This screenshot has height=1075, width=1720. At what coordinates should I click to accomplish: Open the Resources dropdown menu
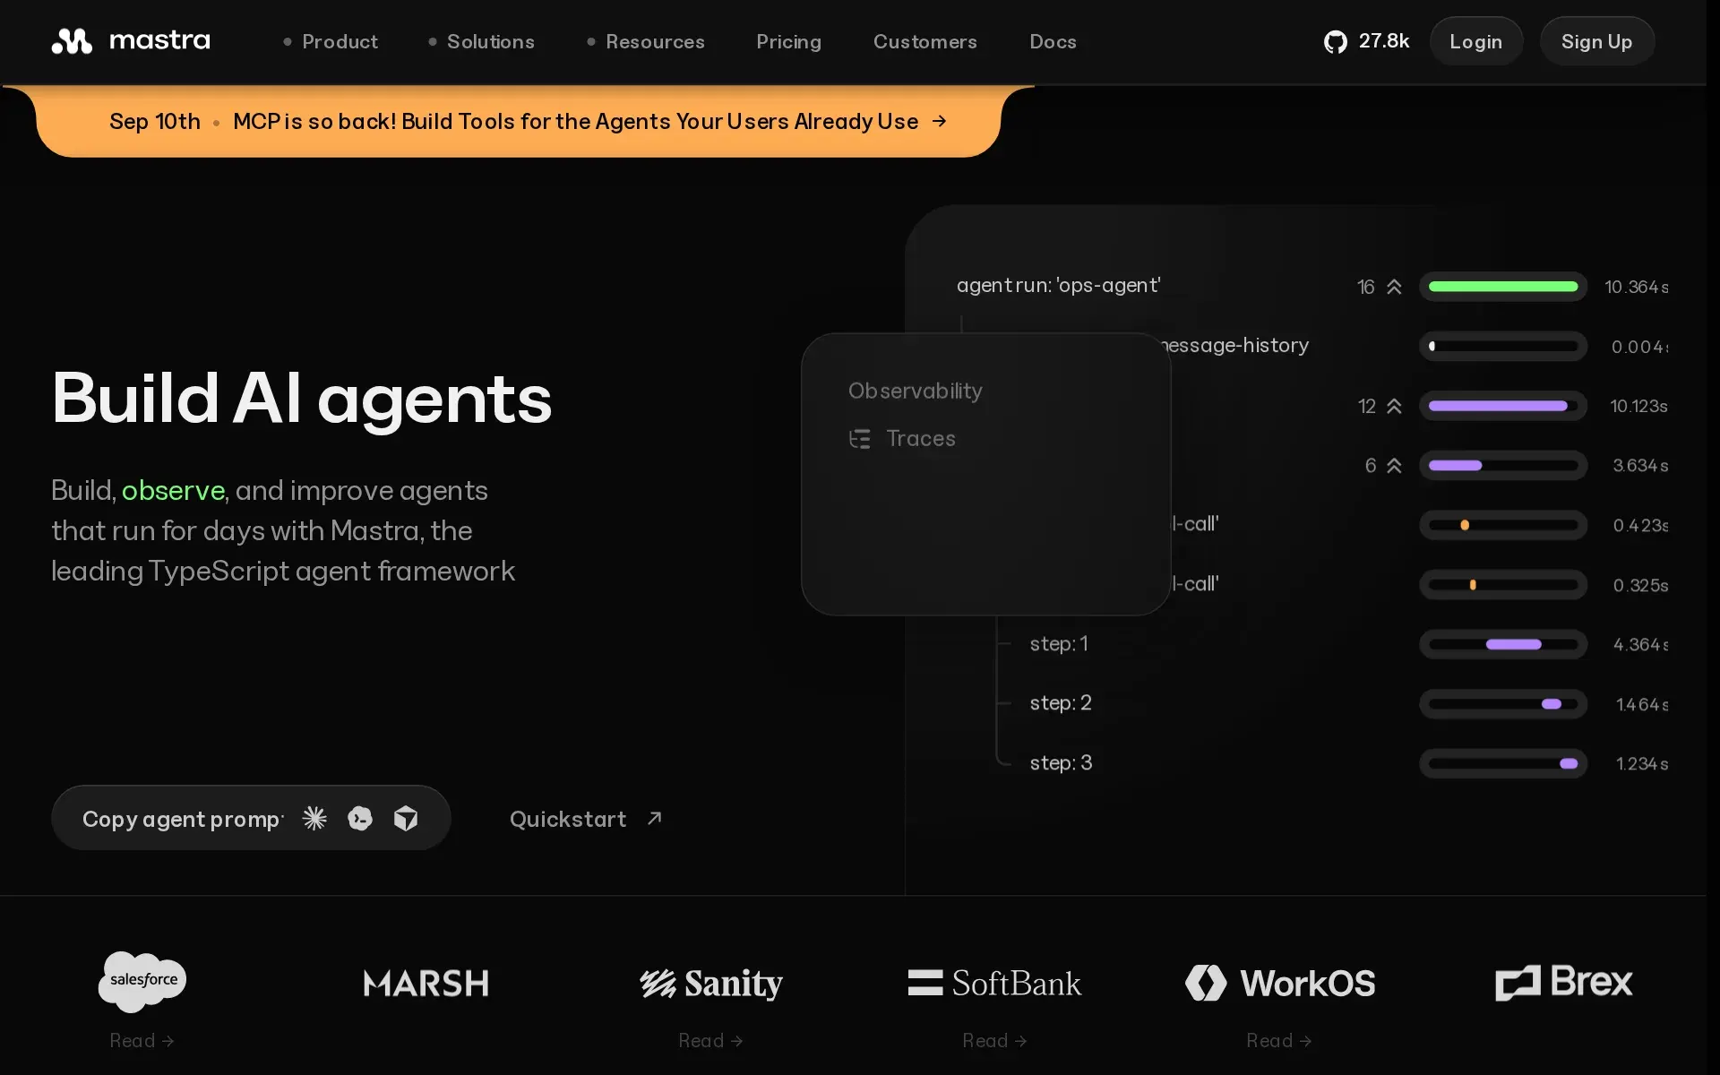point(646,41)
